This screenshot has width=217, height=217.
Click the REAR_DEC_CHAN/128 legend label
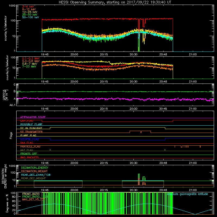[x=36, y=175]
